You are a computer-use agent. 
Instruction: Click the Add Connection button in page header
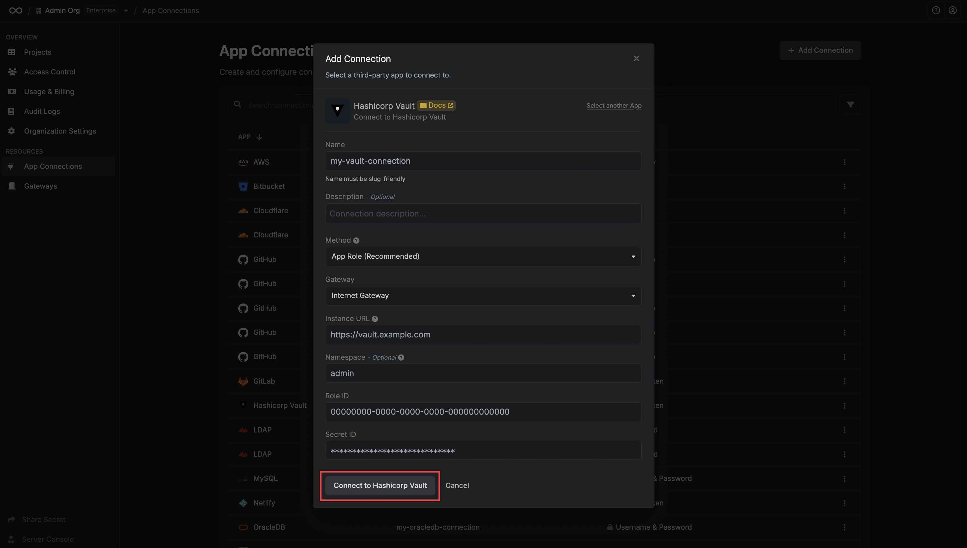coord(820,50)
